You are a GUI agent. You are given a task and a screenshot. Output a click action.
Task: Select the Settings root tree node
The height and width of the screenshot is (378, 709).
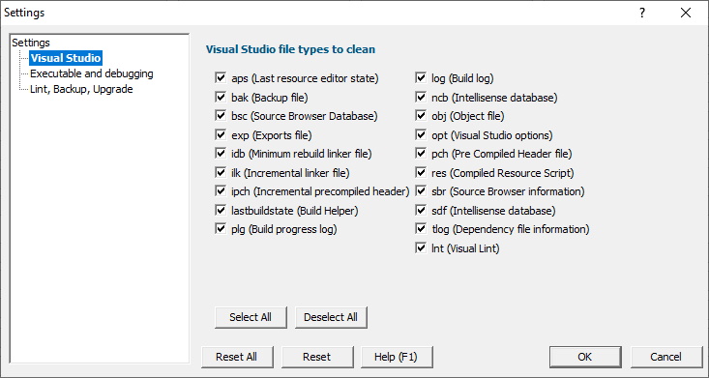(x=31, y=43)
